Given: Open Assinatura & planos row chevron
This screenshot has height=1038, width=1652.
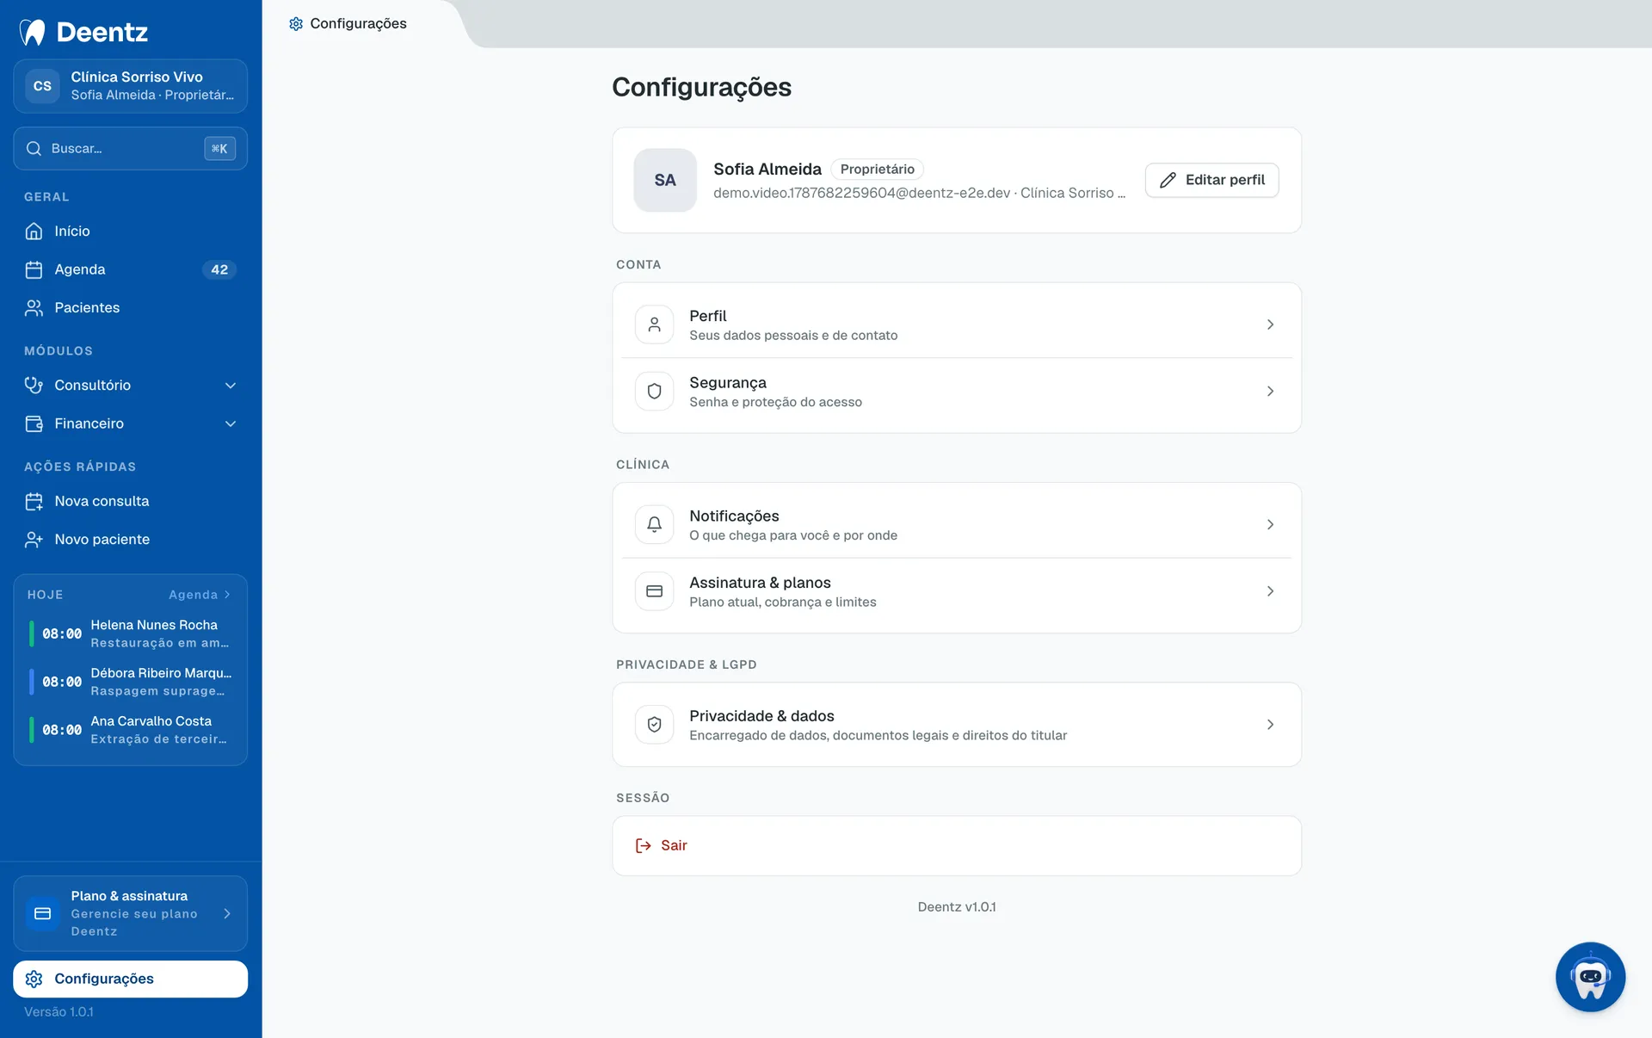Looking at the screenshot, I should click(1270, 591).
